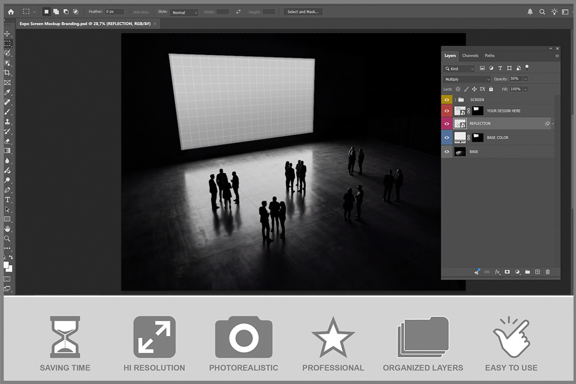
Task: Create a new group folder icon
Action: 528,272
